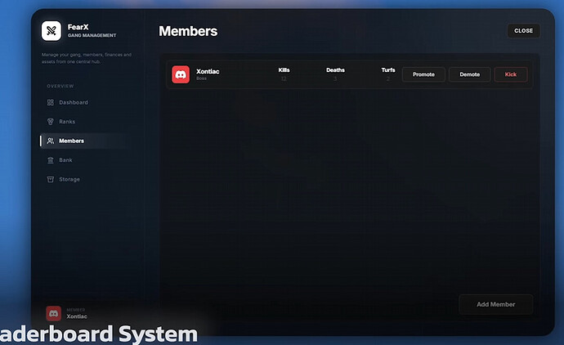Click the Deaths stat column
564x345 pixels.
pos(335,74)
